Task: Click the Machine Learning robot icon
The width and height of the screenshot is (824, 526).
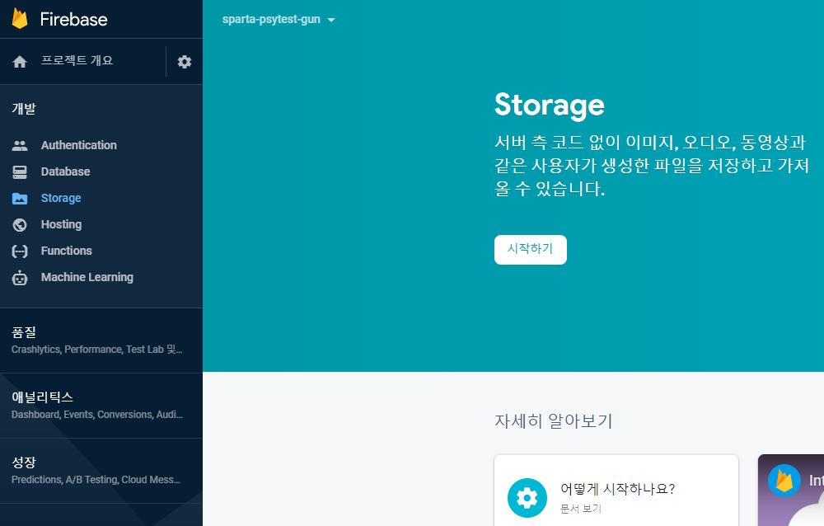Action: pyautogui.click(x=20, y=277)
